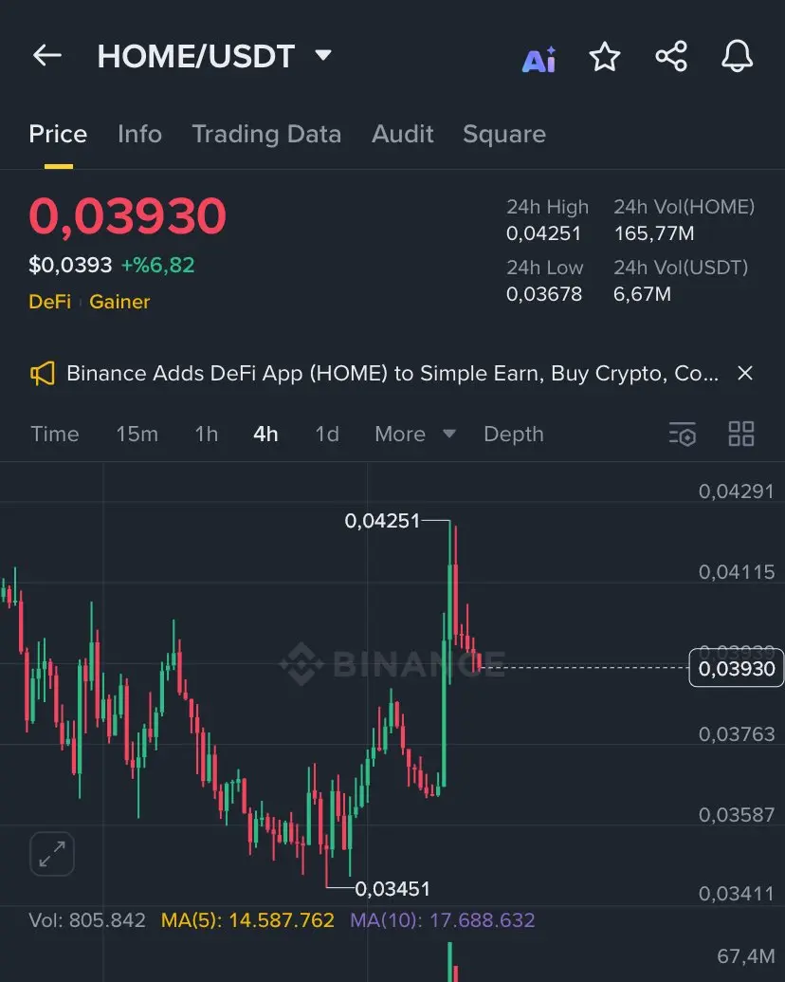Image resolution: width=785 pixels, height=982 pixels.
Task: Tap the 24h Low value 0,03678
Action: point(544,294)
